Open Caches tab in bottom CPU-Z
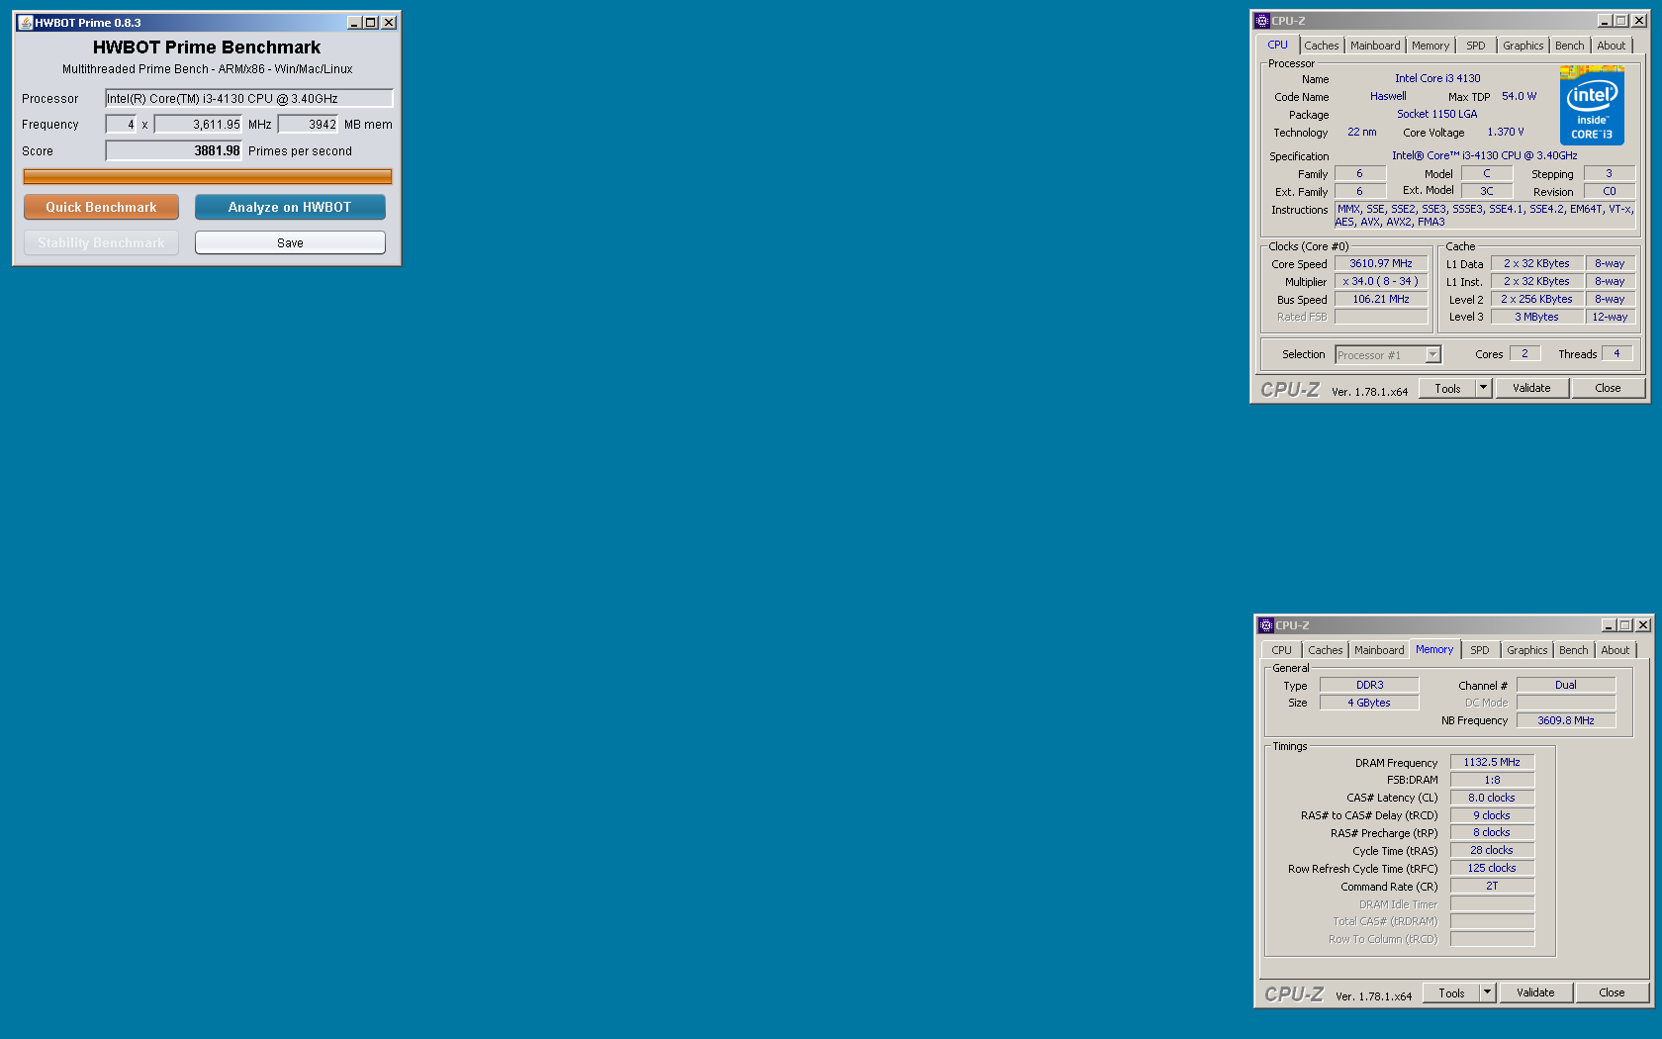The image size is (1662, 1039). (x=1326, y=650)
